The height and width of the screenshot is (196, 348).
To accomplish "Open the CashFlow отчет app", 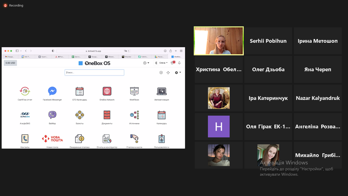I will click(25, 91).
